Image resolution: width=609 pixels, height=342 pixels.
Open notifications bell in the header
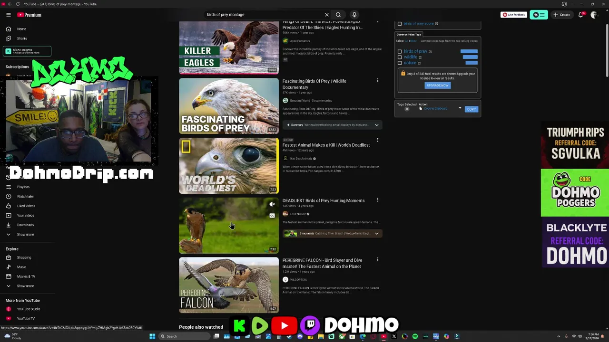(x=581, y=15)
